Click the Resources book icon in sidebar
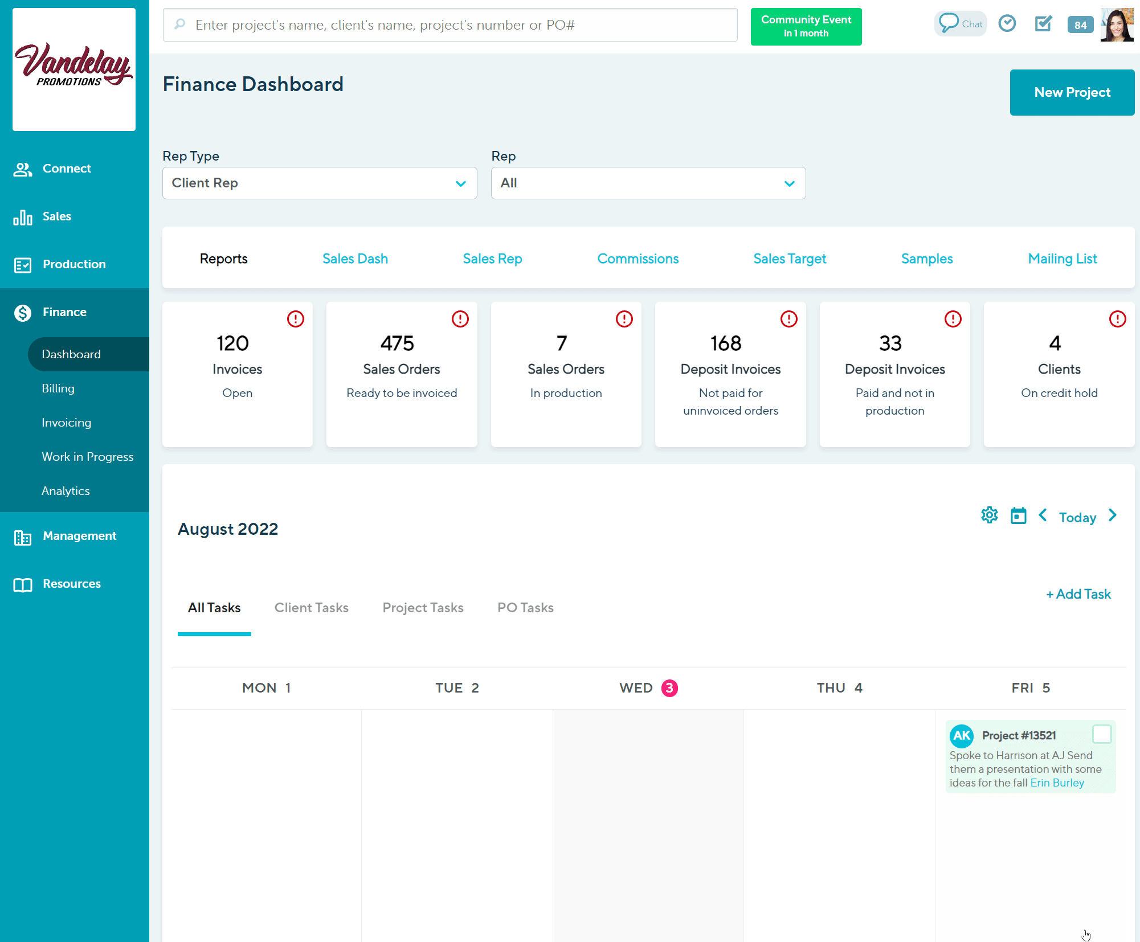The height and width of the screenshot is (942, 1140). click(23, 585)
